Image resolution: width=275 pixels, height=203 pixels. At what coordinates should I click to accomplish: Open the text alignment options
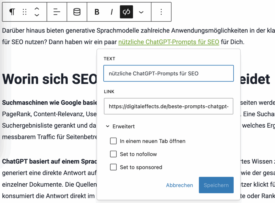(x=57, y=12)
